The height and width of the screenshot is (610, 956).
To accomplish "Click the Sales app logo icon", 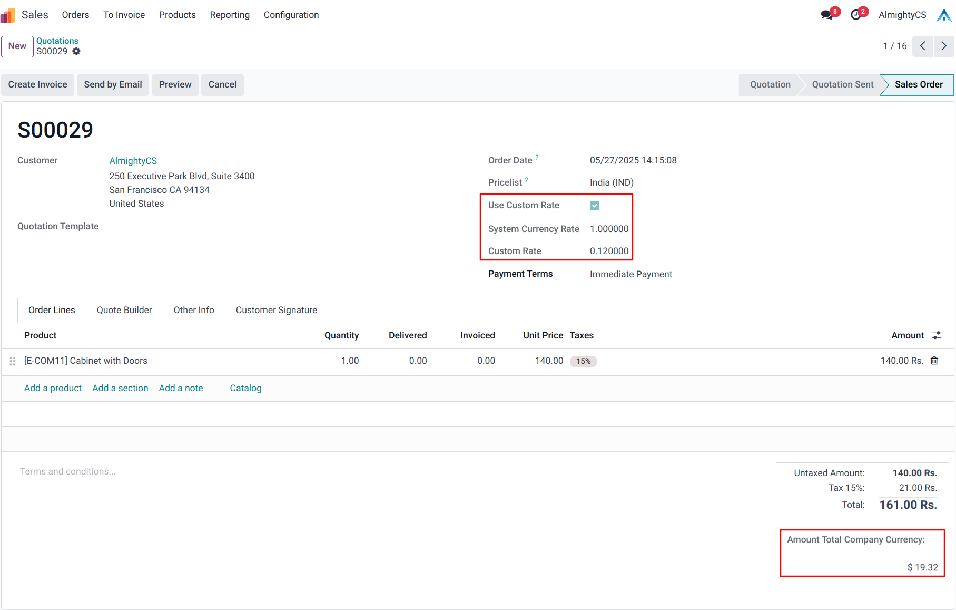I will point(8,15).
